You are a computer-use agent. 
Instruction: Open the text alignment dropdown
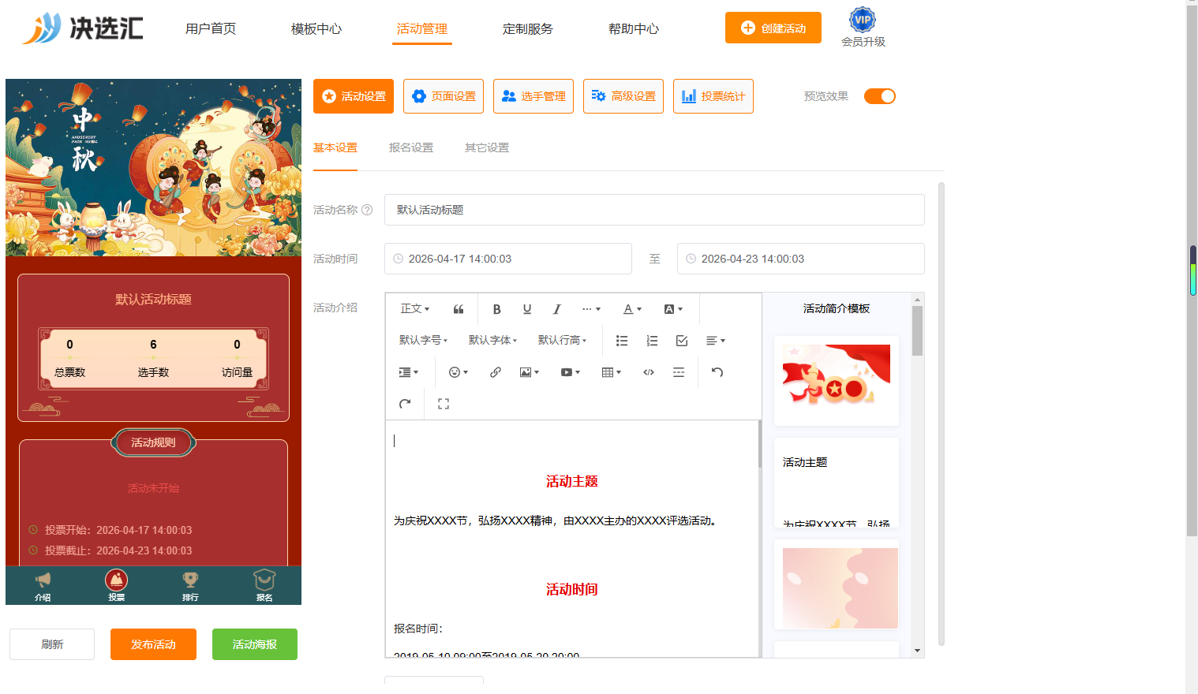716,341
